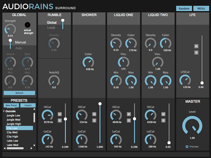Click the Global Attack knob

point(10,62)
